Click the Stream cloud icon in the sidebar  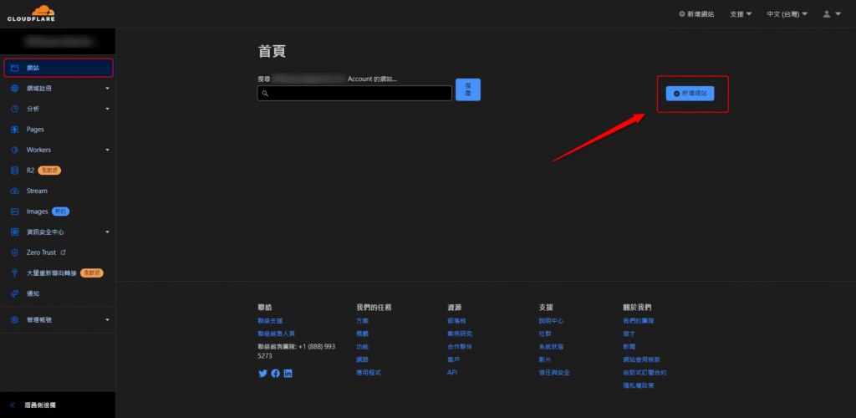15,191
